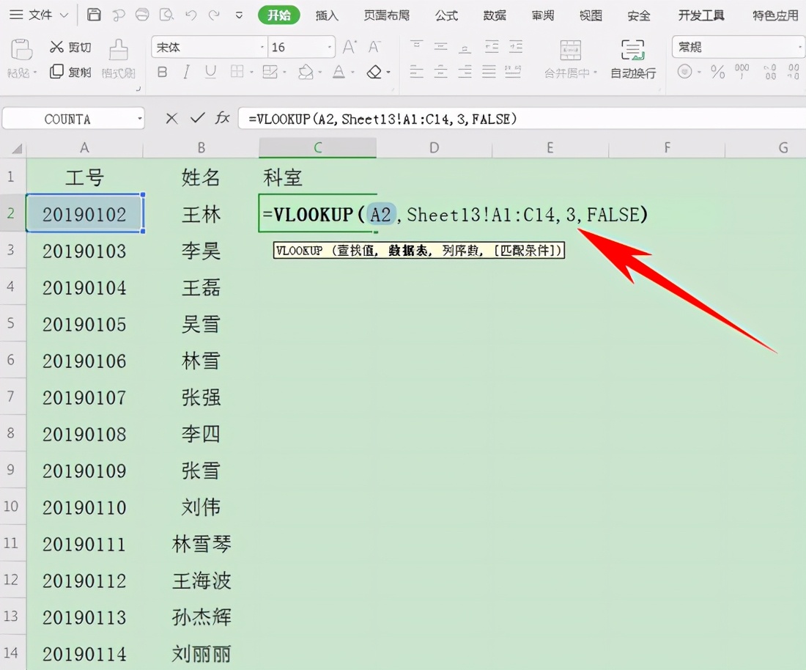Click the increase decimal places icon
Viewport: 806px width, 670px height.
[769, 72]
